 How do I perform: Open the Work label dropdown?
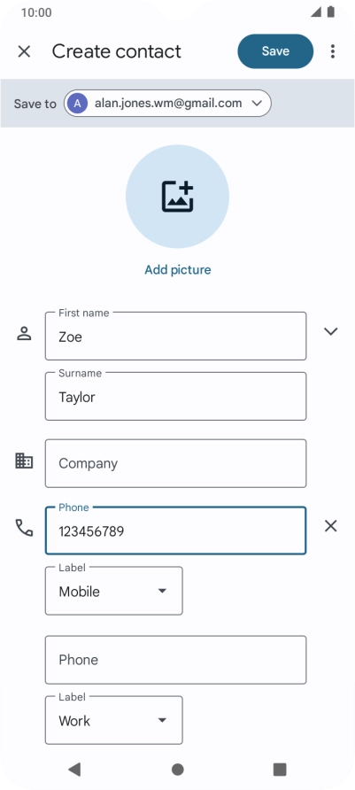click(x=114, y=720)
